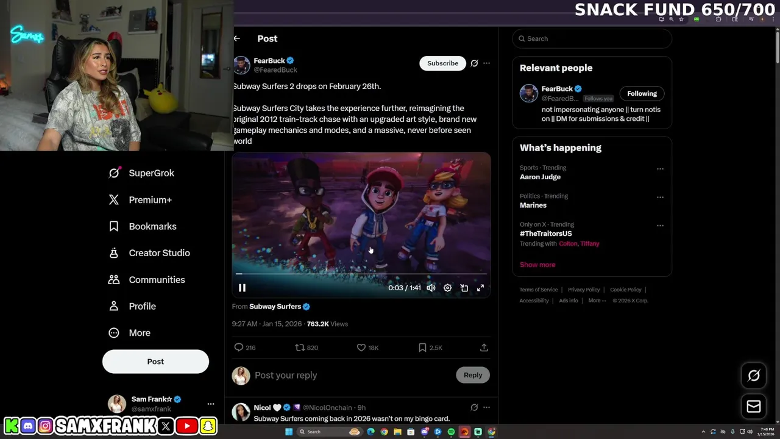Mute the video with the volume icon
This screenshot has height=439, width=780.
(x=431, y=288)
